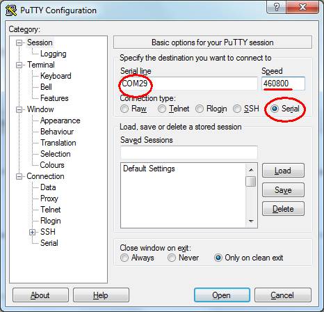324x312 pixels.
Task: Select the Serial connection type radio button
Action: click(x=275, y=109)
